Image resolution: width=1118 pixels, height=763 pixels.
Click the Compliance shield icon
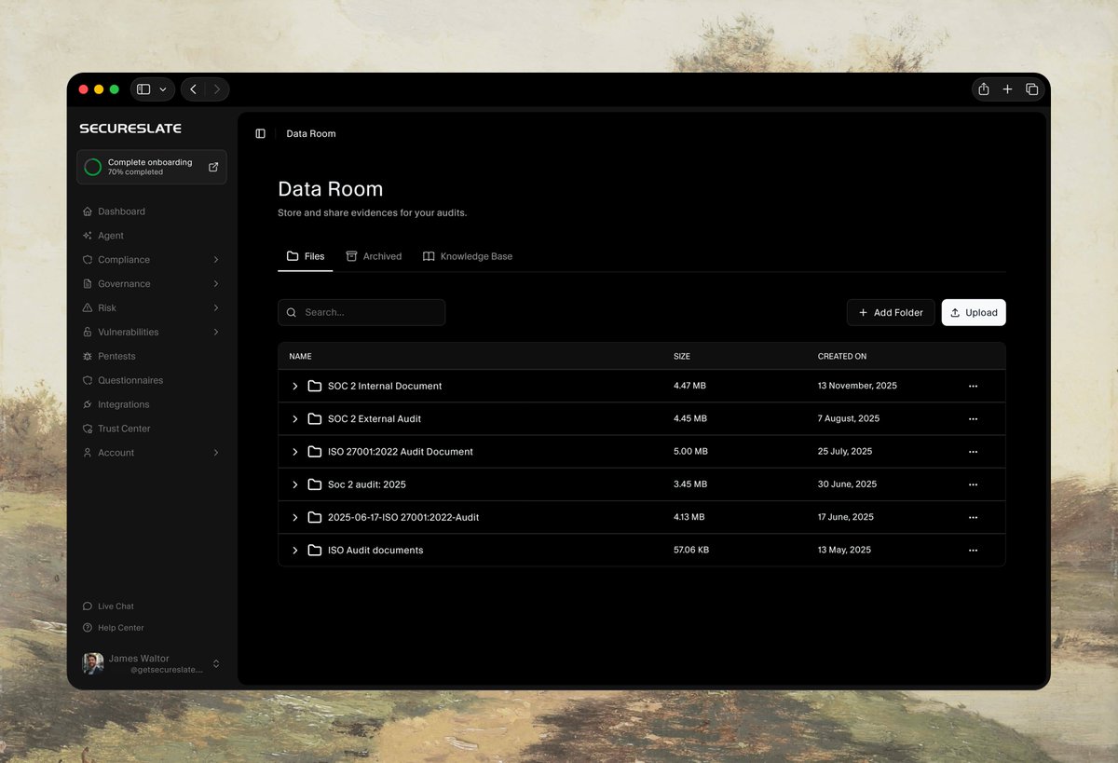88,260
